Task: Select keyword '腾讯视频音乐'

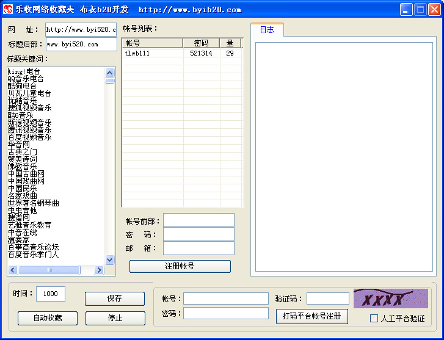Action: pyautogui.click(x=29, y=130)
